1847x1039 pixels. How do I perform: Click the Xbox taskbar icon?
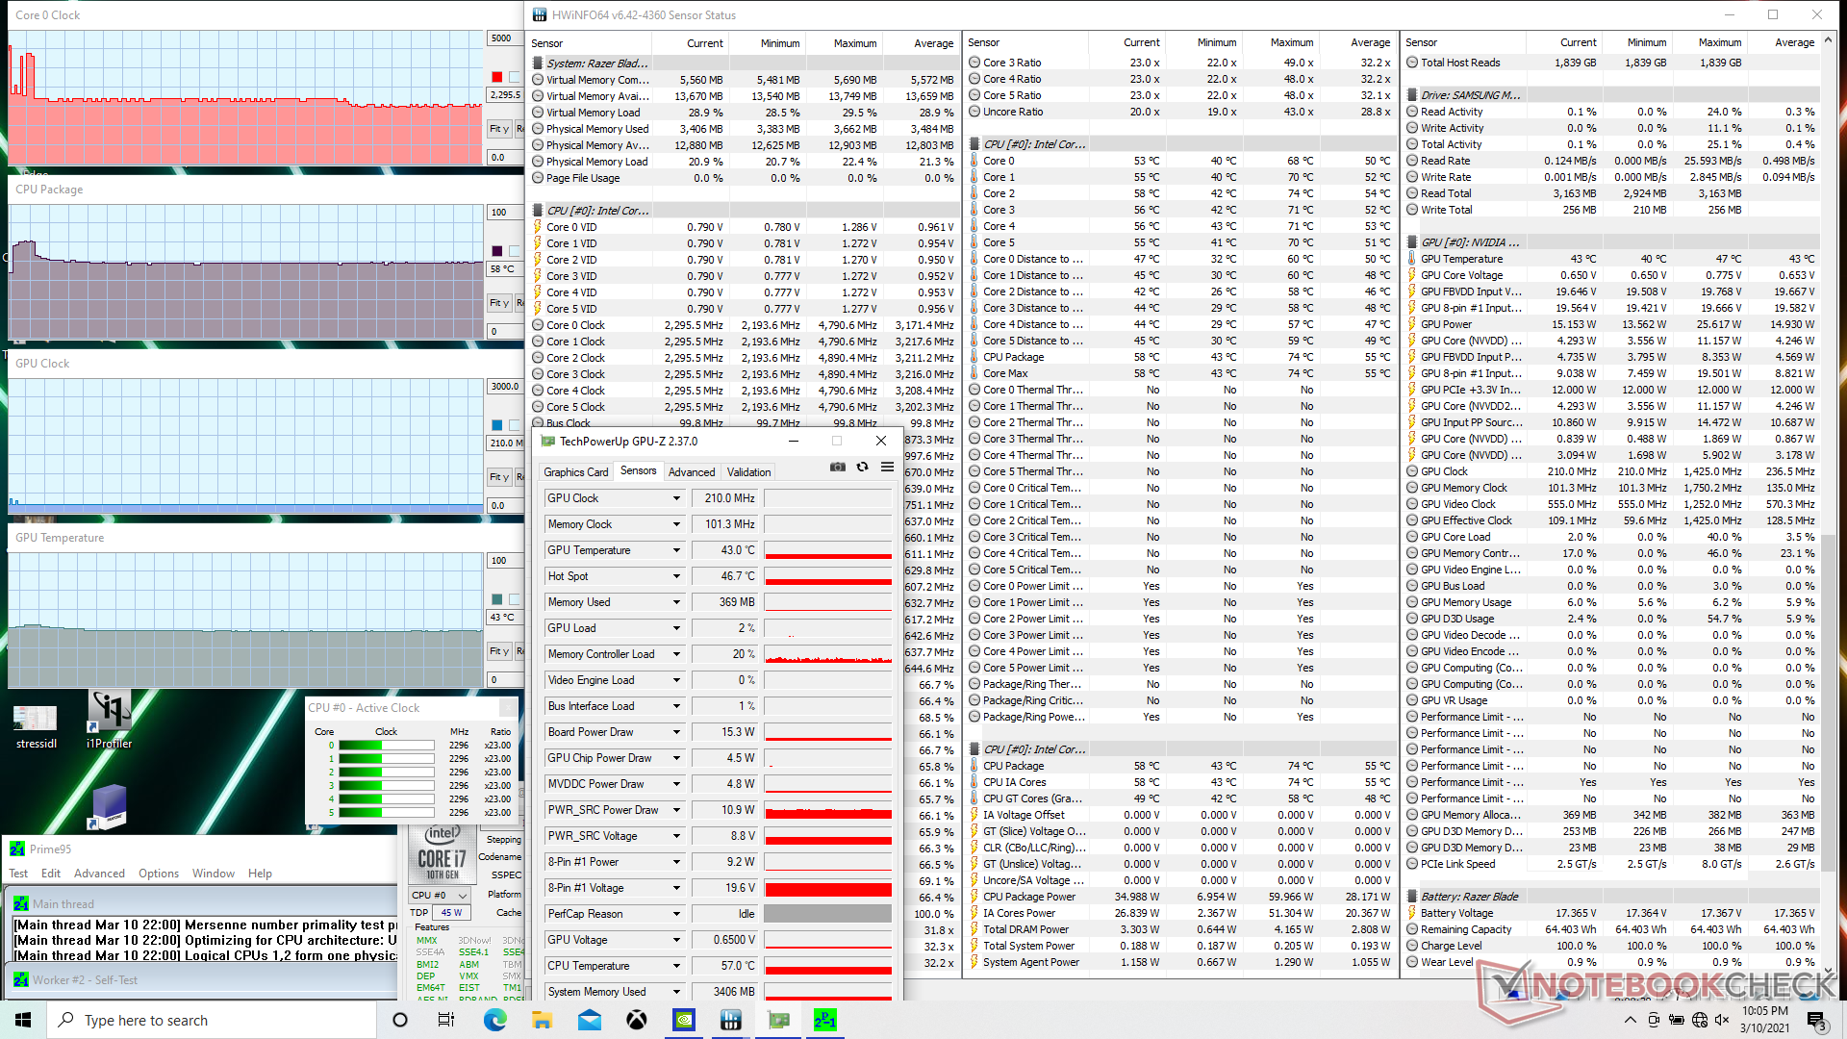click(x=637, y=1020)
